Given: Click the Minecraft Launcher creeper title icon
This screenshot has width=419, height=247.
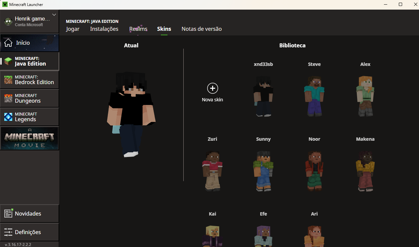Looking at the screenshot, I should (5, 5).
